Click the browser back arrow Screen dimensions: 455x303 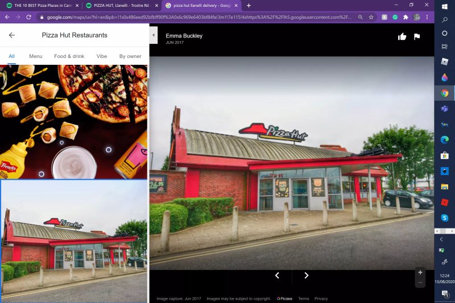[x=7, y=18]
